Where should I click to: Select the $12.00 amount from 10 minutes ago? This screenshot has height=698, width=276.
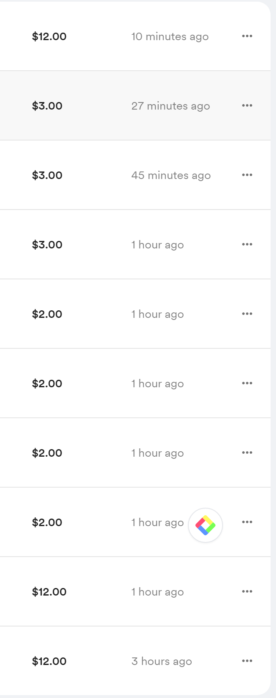[x=49, y=36]
